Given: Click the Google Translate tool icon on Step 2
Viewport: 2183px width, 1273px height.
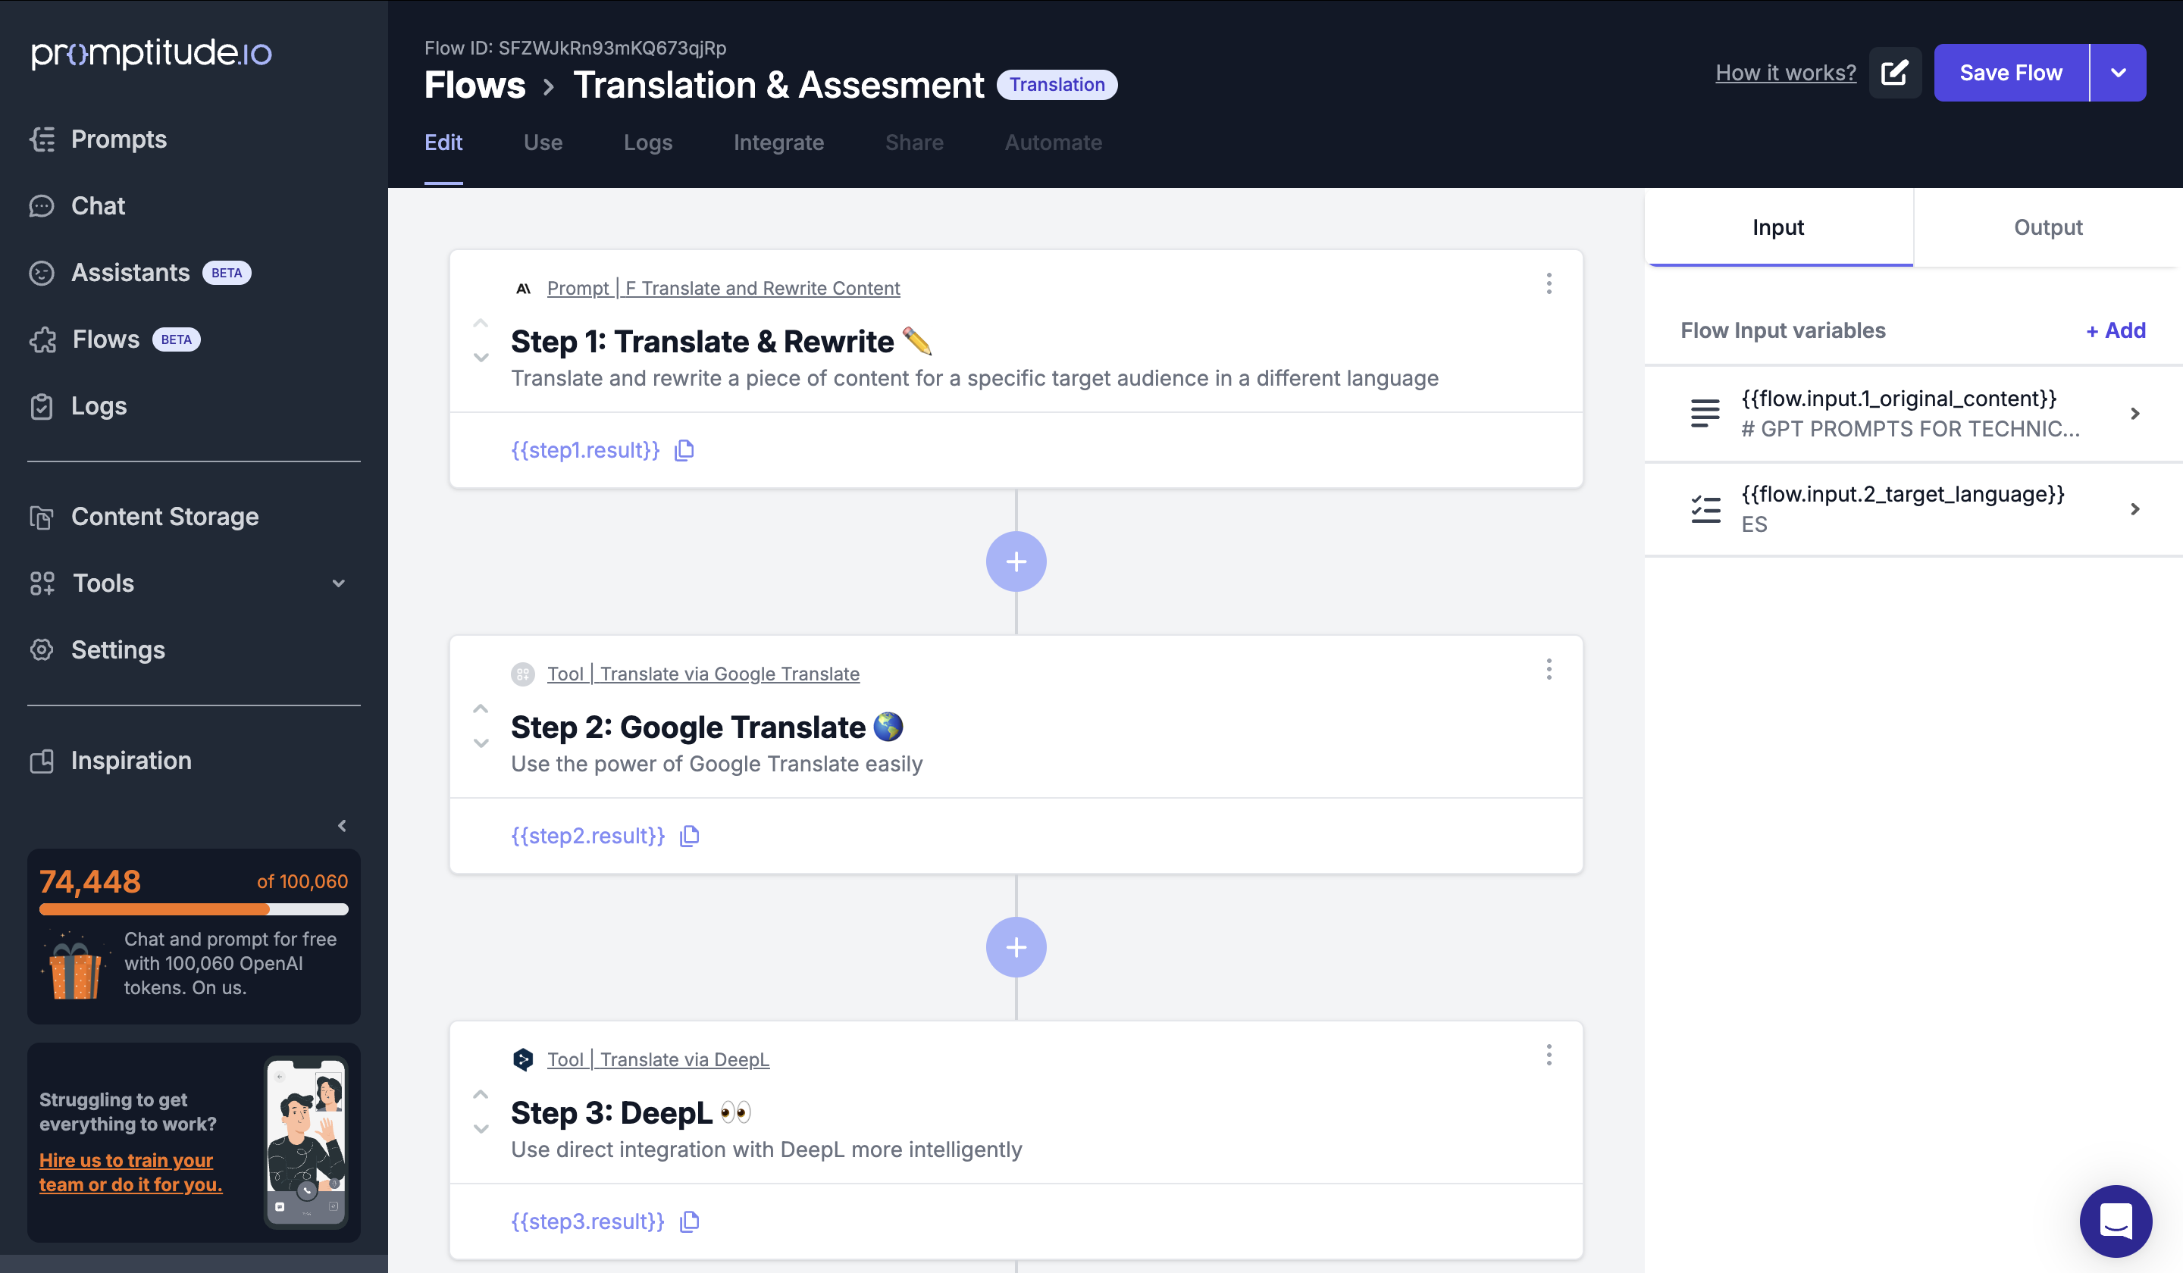Looking at the screenshot, I should (x=523, y=674).
